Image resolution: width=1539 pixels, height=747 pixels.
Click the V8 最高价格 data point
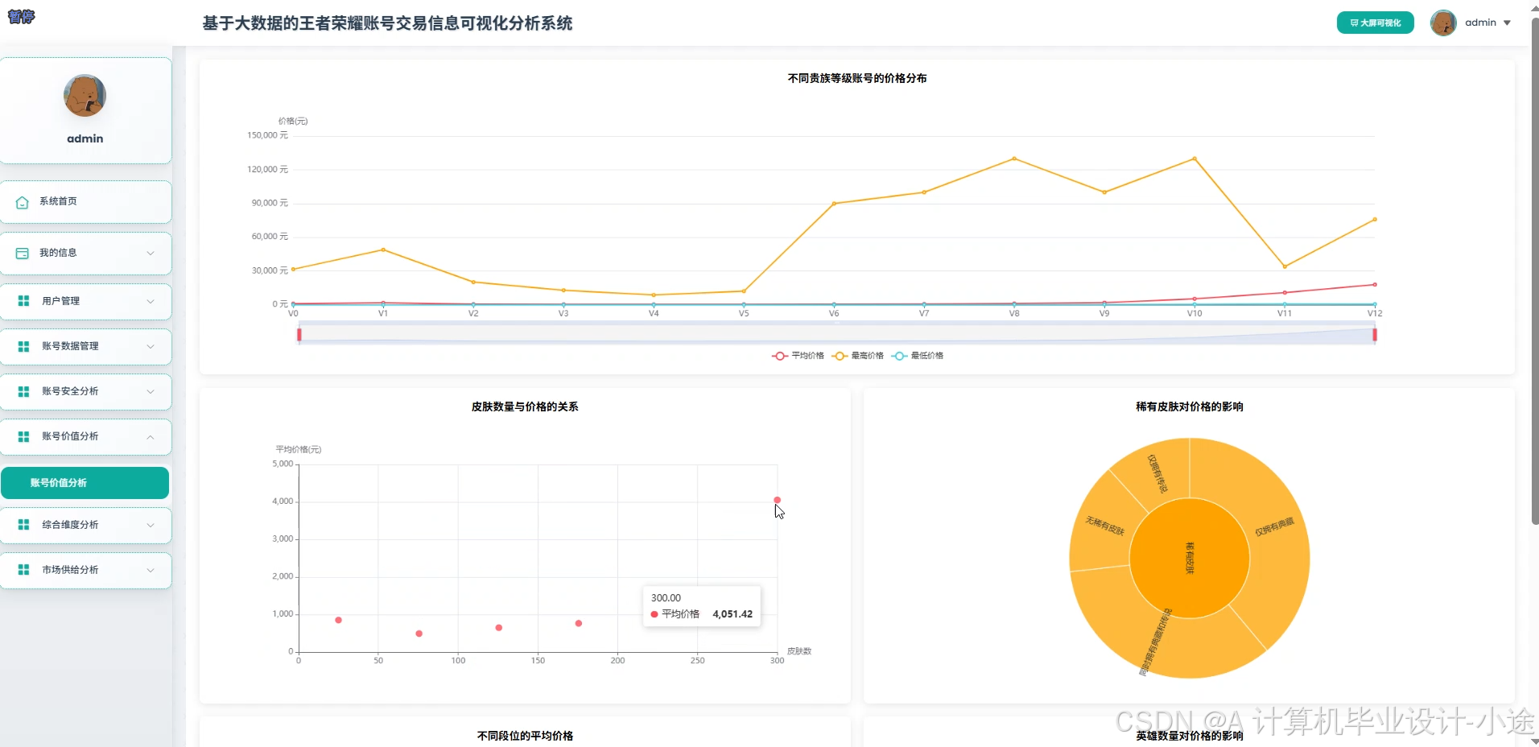click(x=1014, y=159)
